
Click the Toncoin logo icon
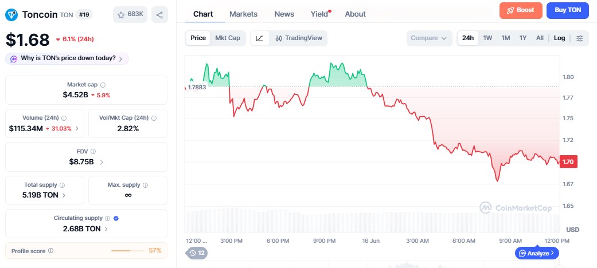pos(11,15)
